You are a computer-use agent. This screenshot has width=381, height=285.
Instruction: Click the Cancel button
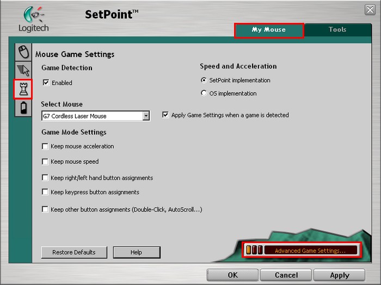pyautogui.click(x=286, y=275)
